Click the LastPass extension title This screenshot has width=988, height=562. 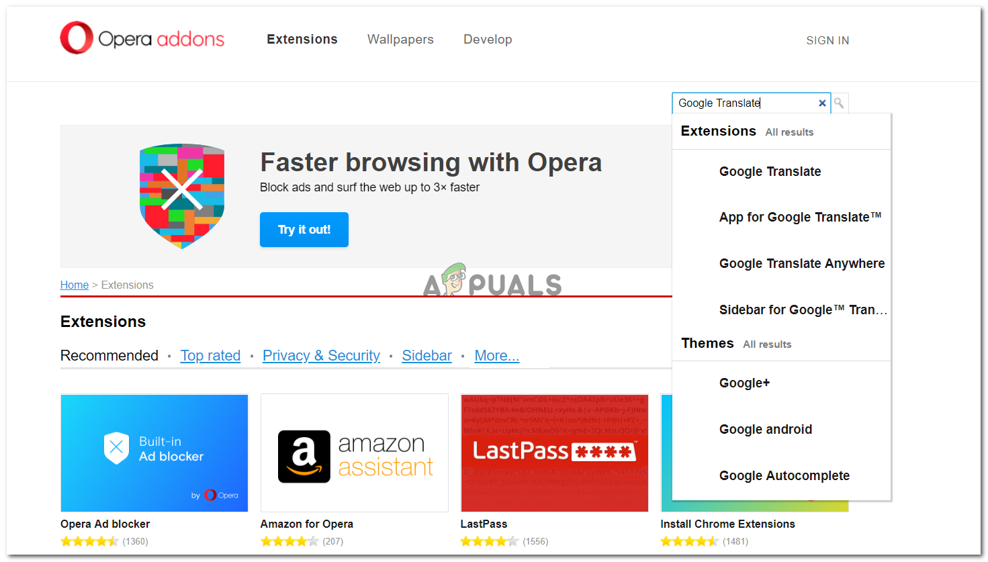(x=484, y=524)
